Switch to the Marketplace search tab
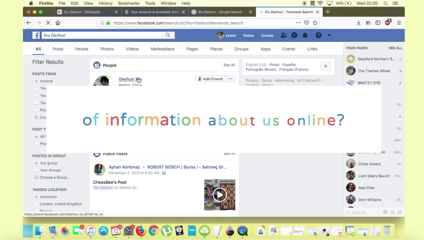 (163, 49)
